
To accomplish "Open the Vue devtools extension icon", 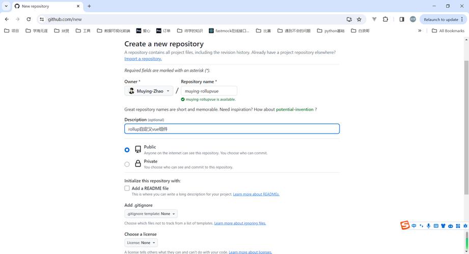I will (374, 19).
